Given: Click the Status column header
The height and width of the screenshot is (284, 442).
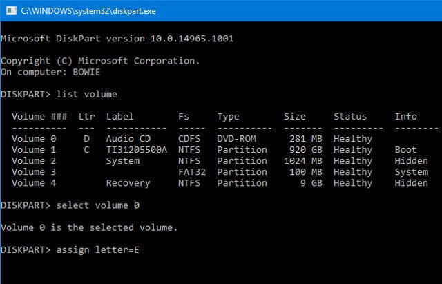Looking at the screenshot, I should 350,116.
